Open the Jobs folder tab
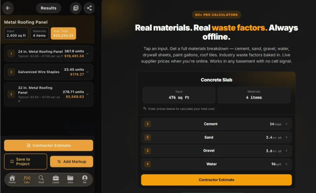The width and height of the screenshot is (316, 193). coord(70,179)
